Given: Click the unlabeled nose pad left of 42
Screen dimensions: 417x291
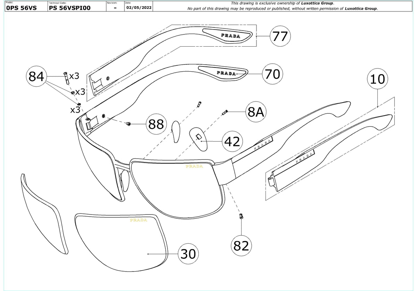Looking at the screenshot, I should point(176,132).
